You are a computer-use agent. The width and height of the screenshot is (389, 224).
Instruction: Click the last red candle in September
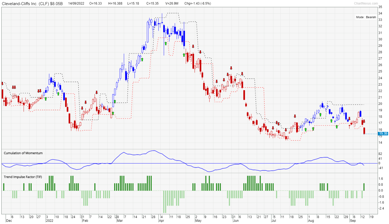364,131
